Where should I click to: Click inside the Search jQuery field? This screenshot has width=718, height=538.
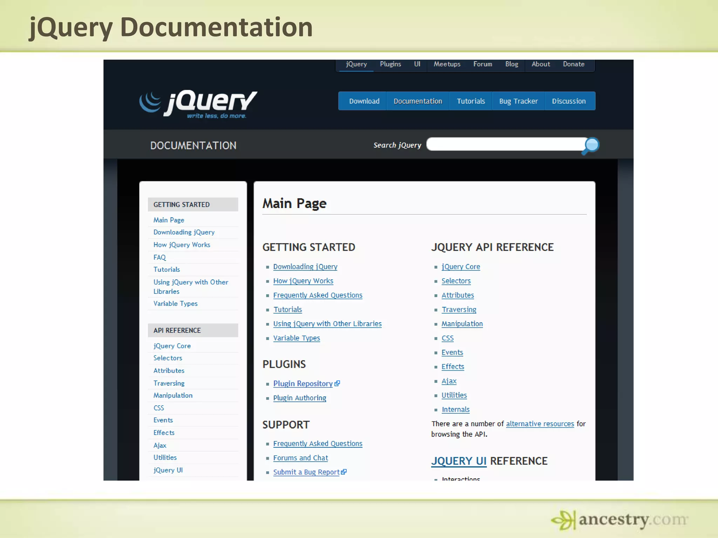tap(506, 144)
